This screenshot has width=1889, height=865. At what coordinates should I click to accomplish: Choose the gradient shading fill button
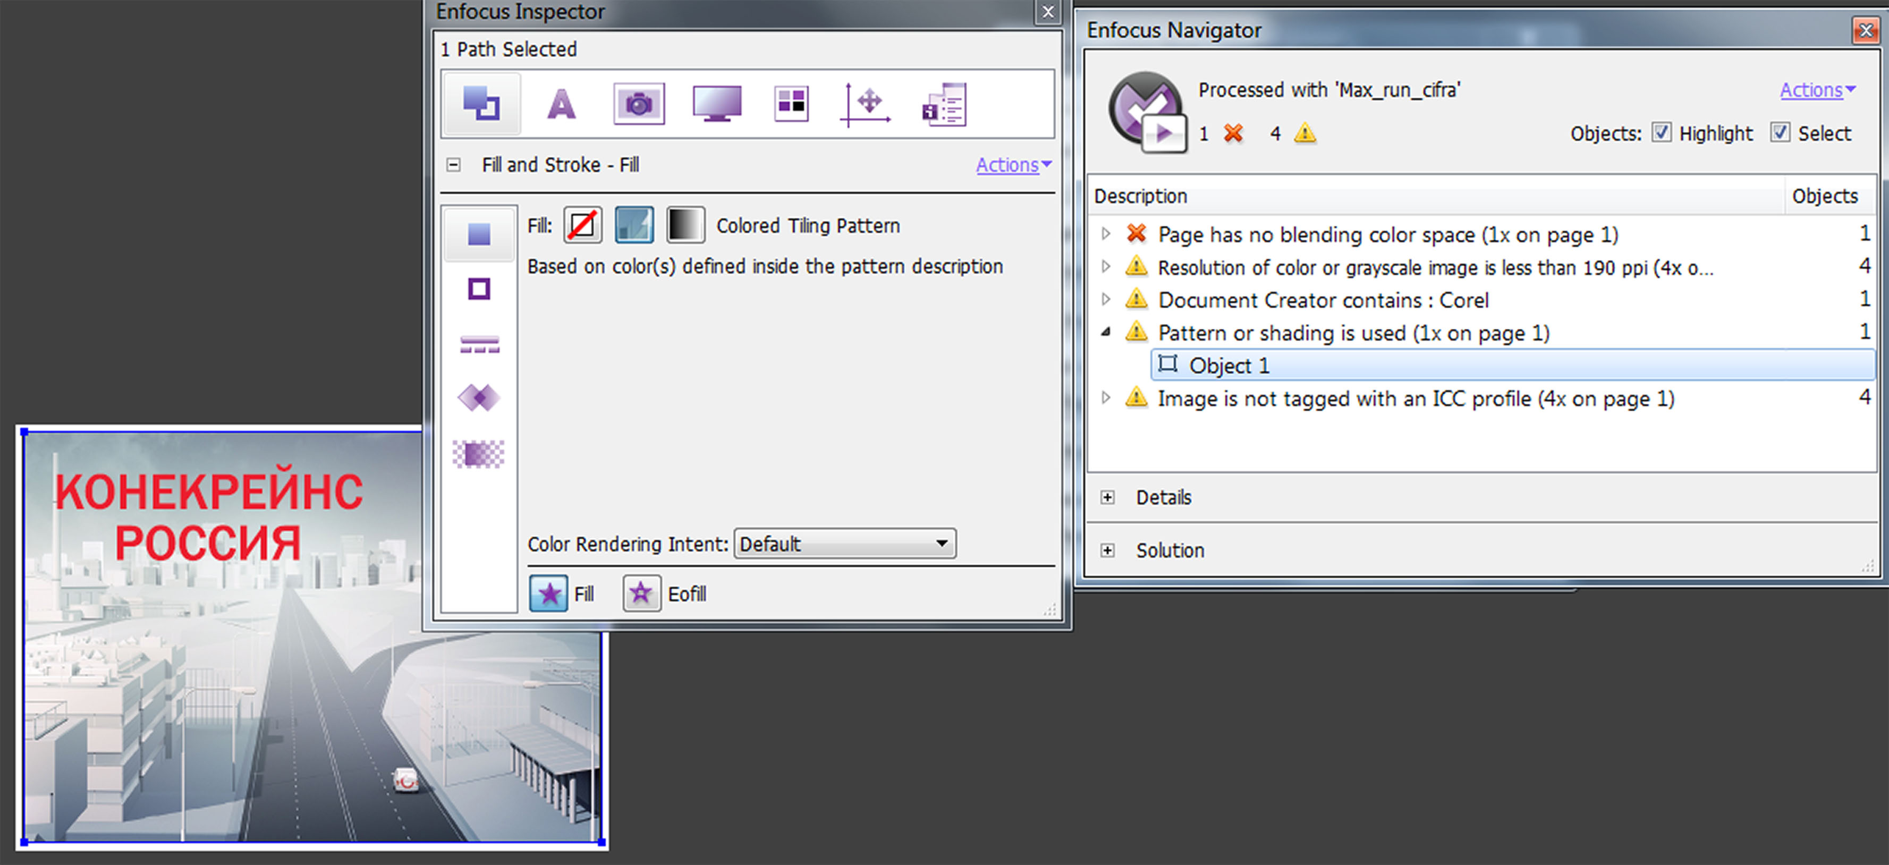(x=685, y=225)
